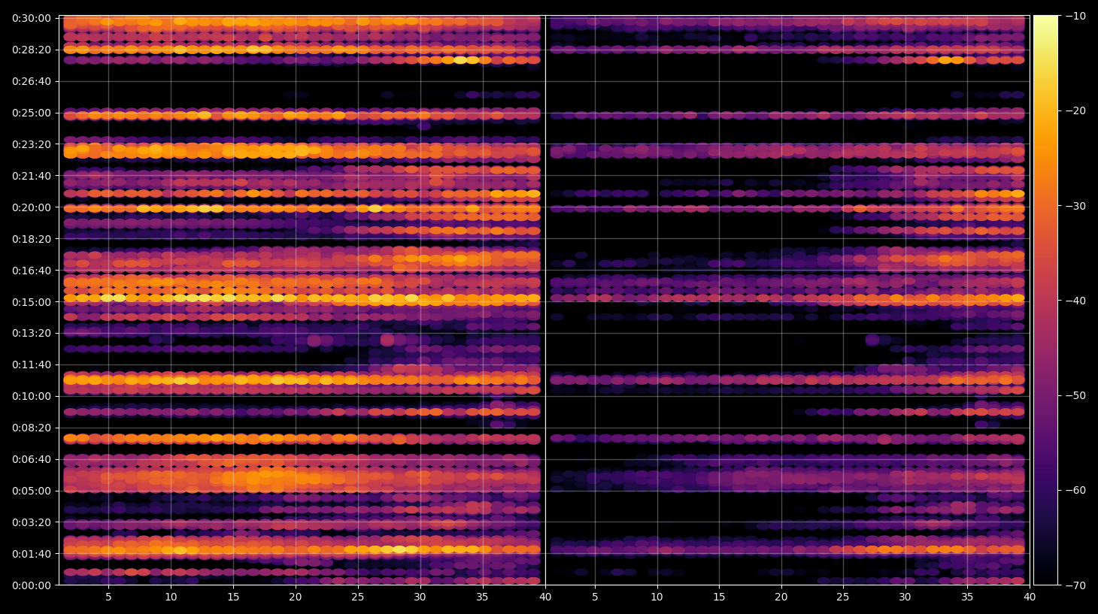
Task: Click the inferno gradient colorbar
Action: pos(1045,300)
